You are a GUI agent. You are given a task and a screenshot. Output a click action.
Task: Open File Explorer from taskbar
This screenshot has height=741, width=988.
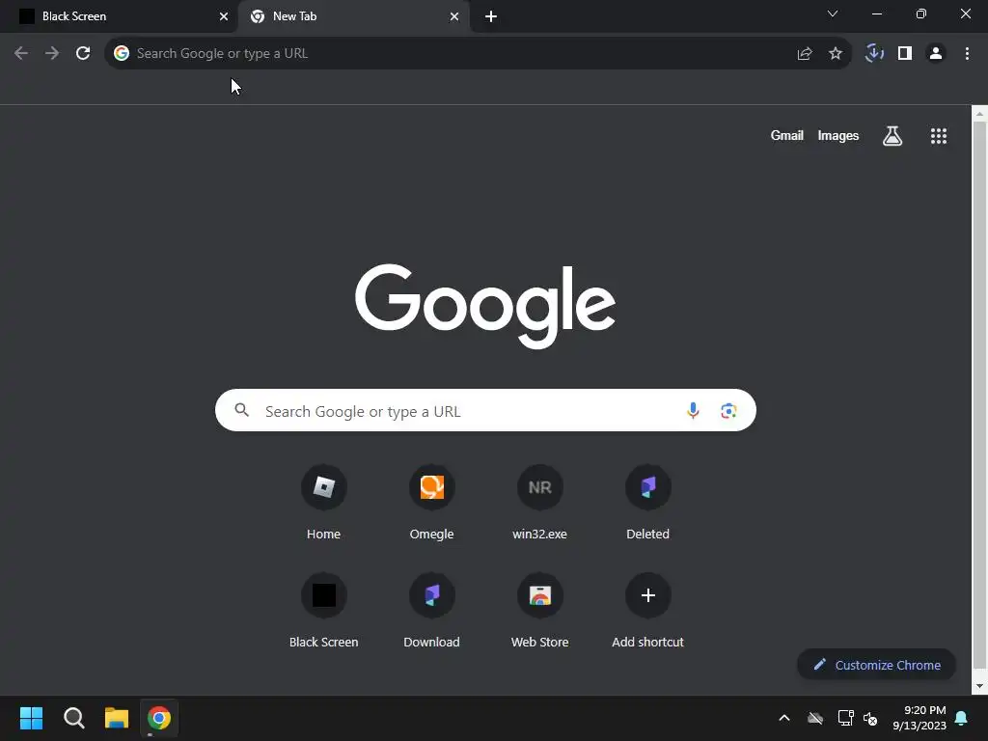tap(117, 718)
